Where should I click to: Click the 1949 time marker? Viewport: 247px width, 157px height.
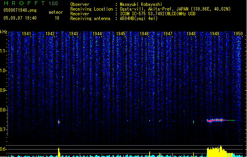tap(214, 34)
